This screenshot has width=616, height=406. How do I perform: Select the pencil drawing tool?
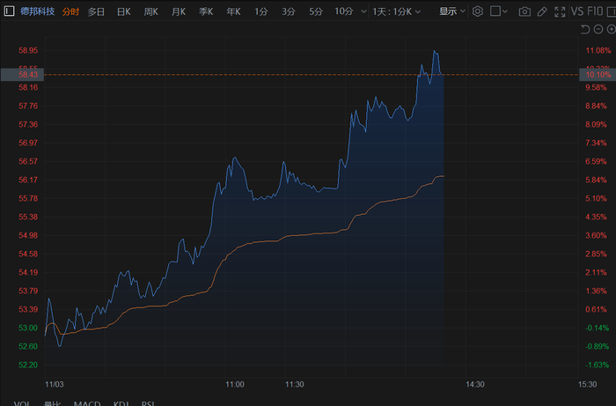tap(541, 11)
